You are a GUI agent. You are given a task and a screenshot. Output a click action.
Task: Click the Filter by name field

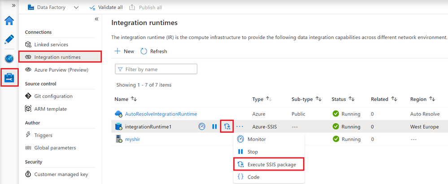157,70
